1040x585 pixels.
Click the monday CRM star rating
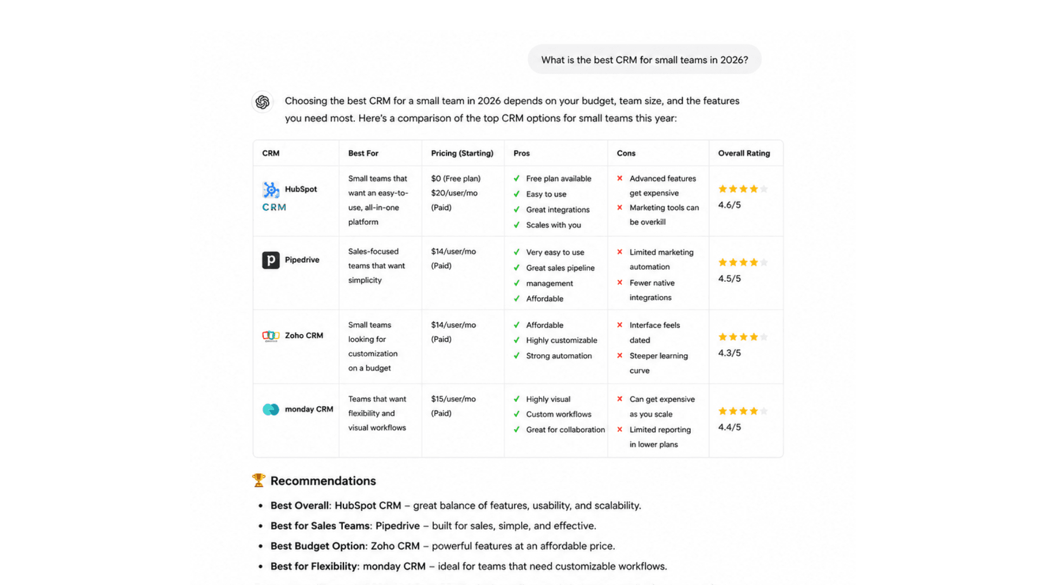(743, 411)
